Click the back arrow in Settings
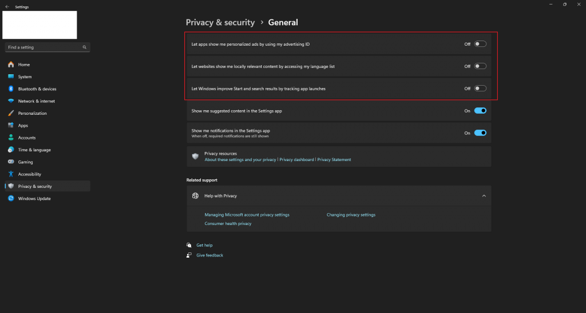 (x=7, y=7)
